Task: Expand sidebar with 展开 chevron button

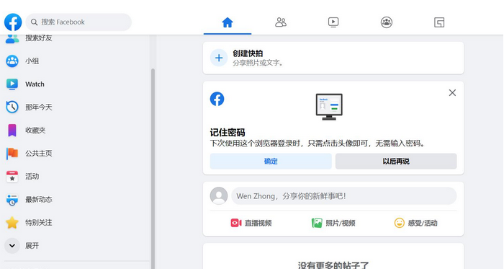Action: (12, 246)
